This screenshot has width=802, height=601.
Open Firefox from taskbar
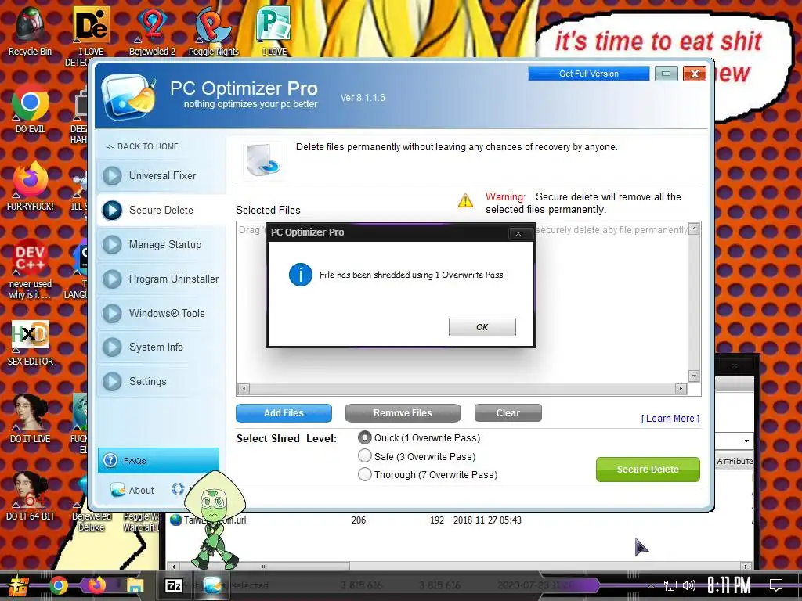[x=96, y=585]
